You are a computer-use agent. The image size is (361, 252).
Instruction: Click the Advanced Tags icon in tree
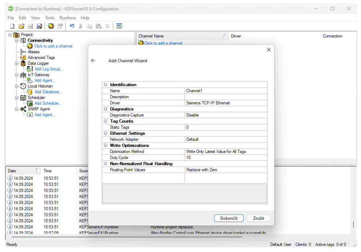[23, 57]
